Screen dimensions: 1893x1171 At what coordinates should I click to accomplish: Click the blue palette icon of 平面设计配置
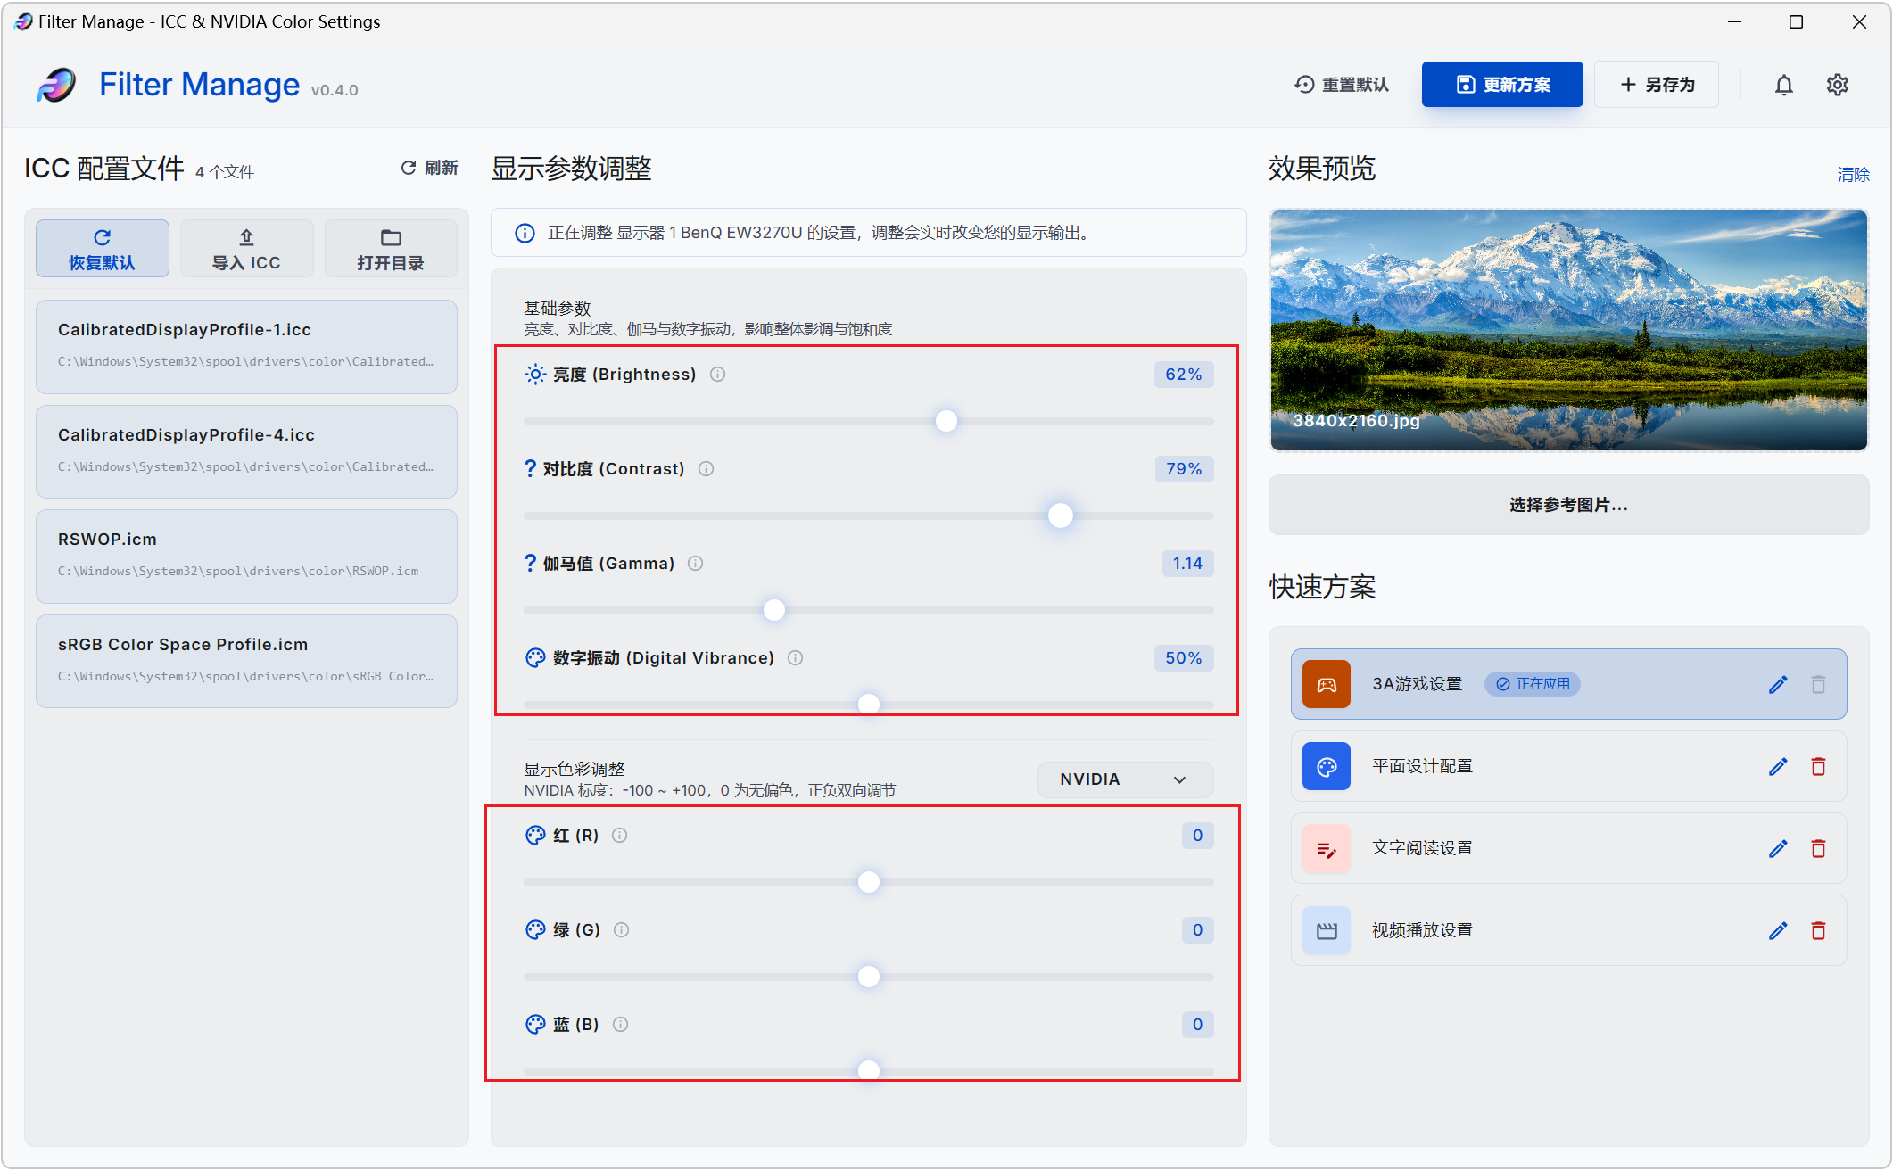click(1327, 767)
